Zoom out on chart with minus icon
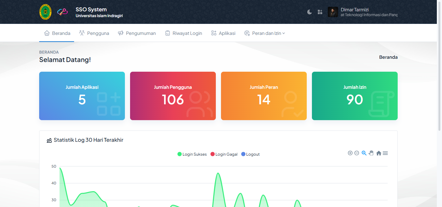442x207 pixels. click(x=357, y=153)
